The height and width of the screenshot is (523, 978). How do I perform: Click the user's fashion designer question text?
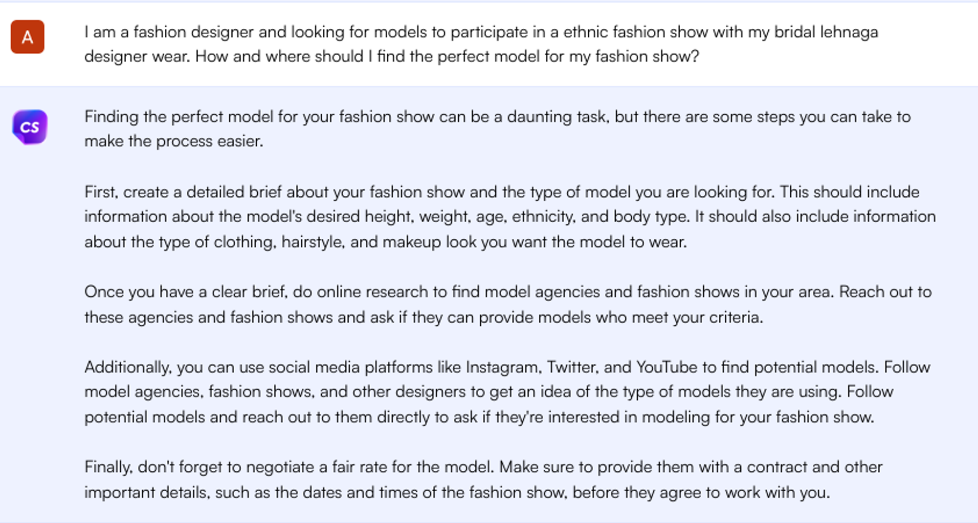click(x=391, y=44)
